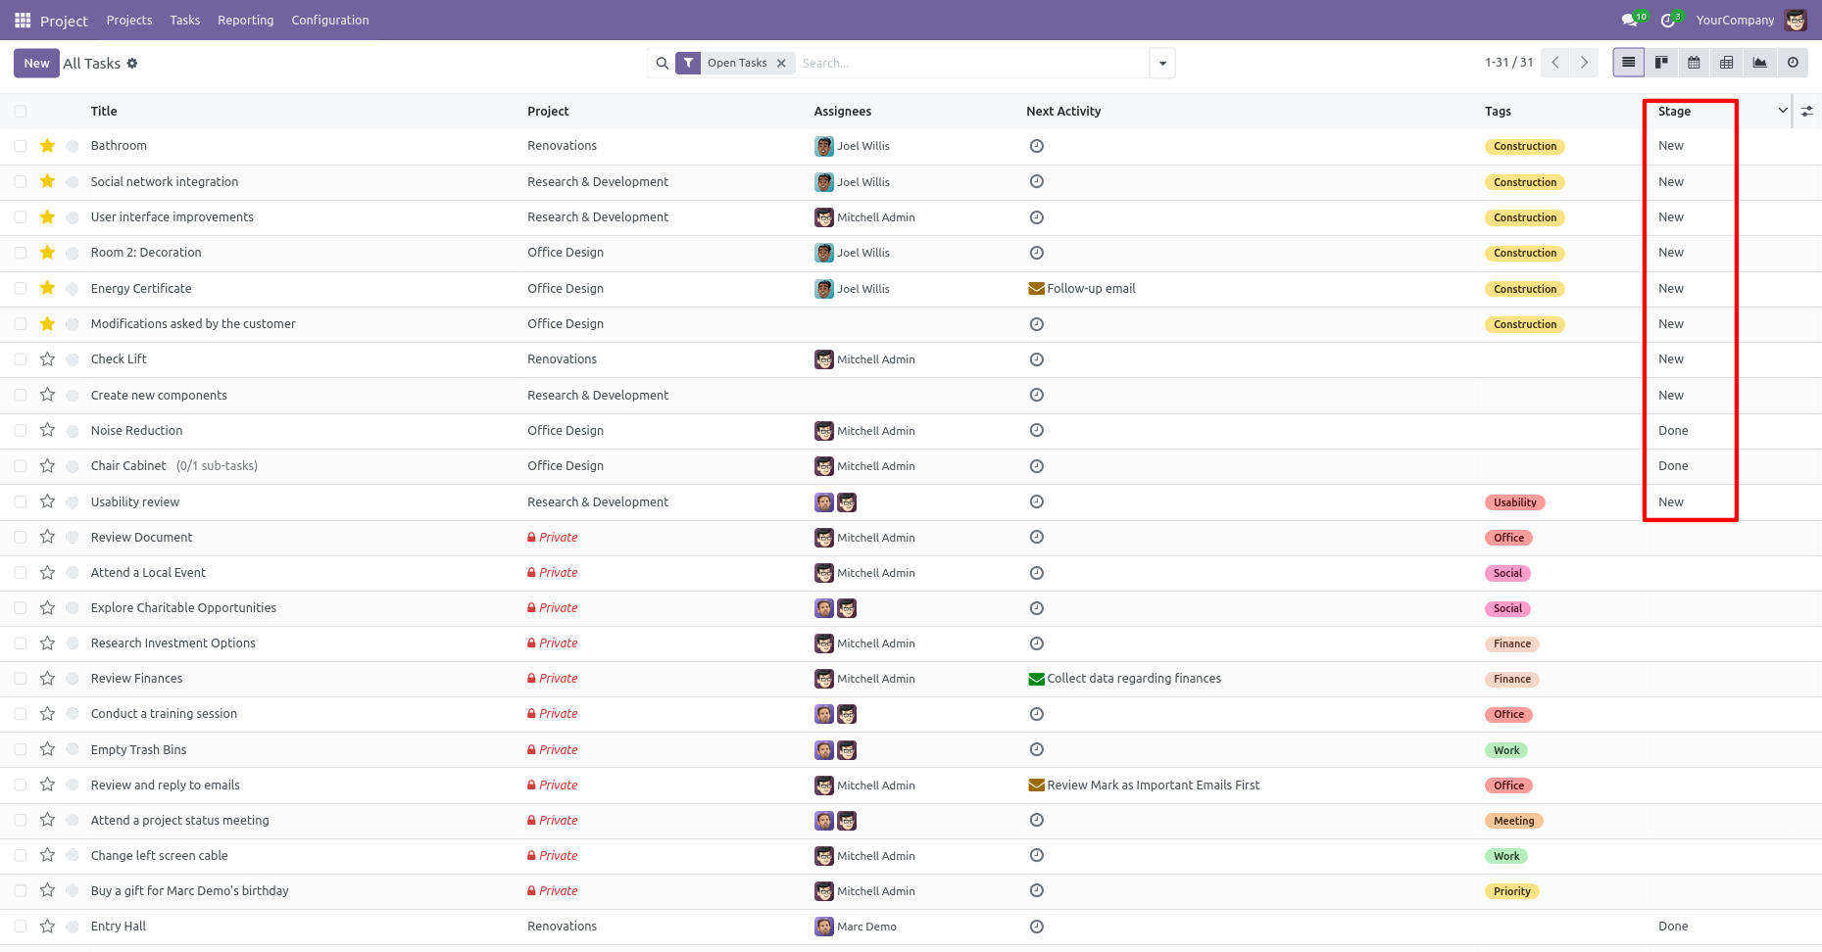The width and height of the screenshot is (1822, 952).
Task: Switch to kanban view
Action: (x=1661, y=63)
